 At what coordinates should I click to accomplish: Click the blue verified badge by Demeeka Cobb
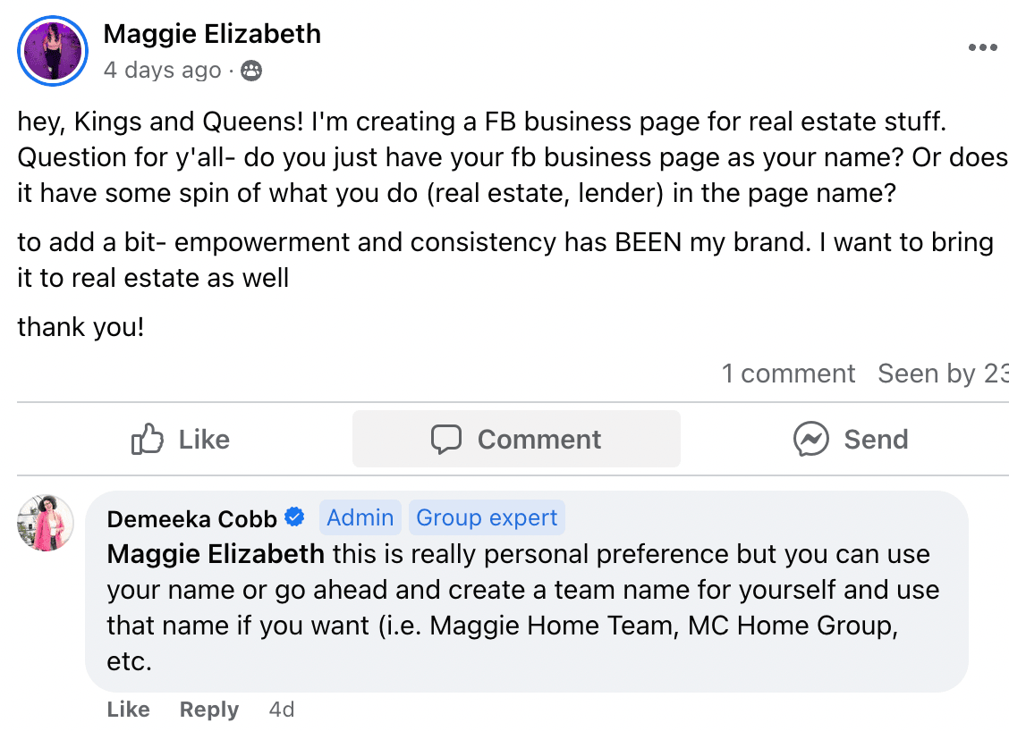pyautogui.click(x=294, y=517)
